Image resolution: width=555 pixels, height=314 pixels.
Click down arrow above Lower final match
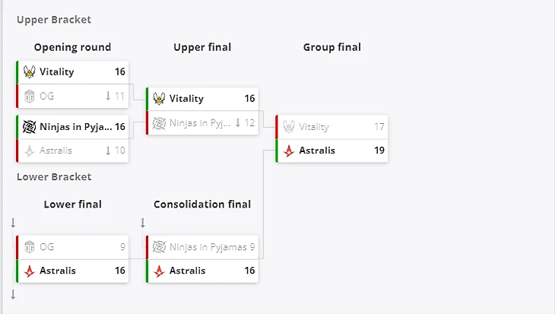point(13,223)
